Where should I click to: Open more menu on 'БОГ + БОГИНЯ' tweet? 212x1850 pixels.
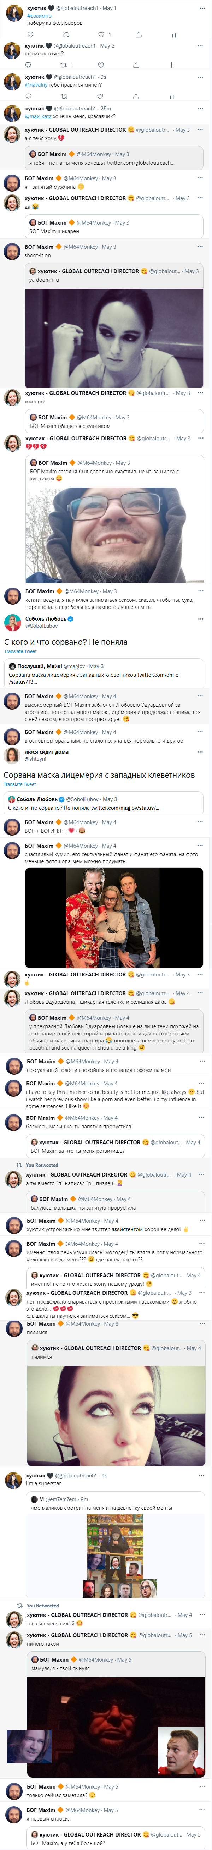201,822
